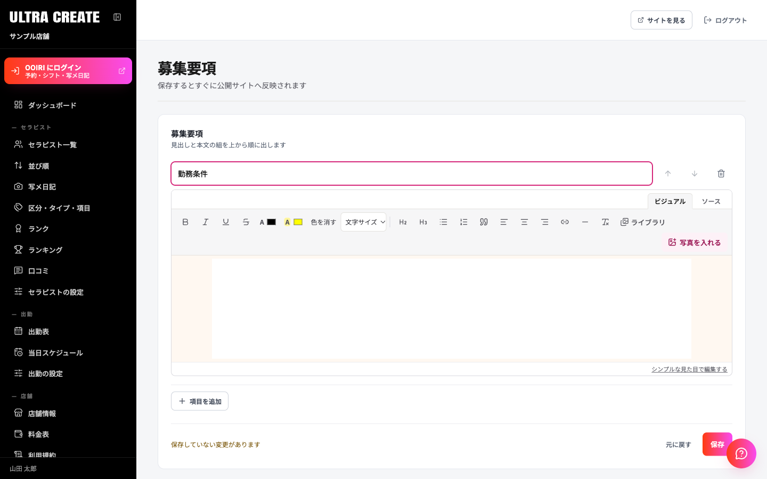Switch to the ソース tab

tap(711, 201)
